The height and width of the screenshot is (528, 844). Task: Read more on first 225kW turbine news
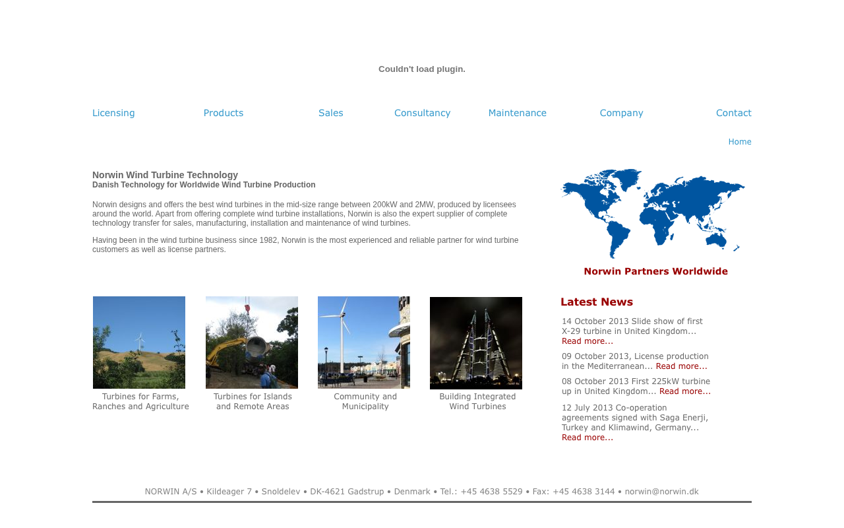pyautogui.click(x=685, y=391)
